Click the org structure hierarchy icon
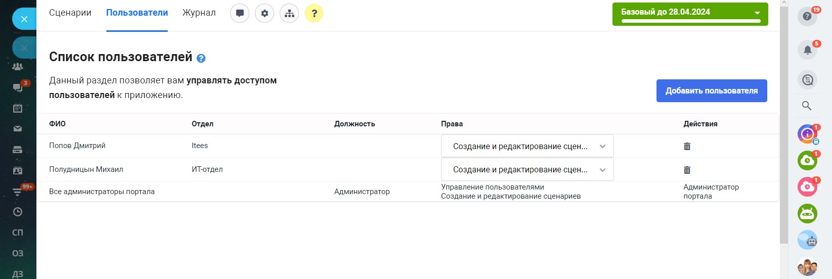Image resolution: width=832 pixels, height=279 pixels. pos(289,14)
